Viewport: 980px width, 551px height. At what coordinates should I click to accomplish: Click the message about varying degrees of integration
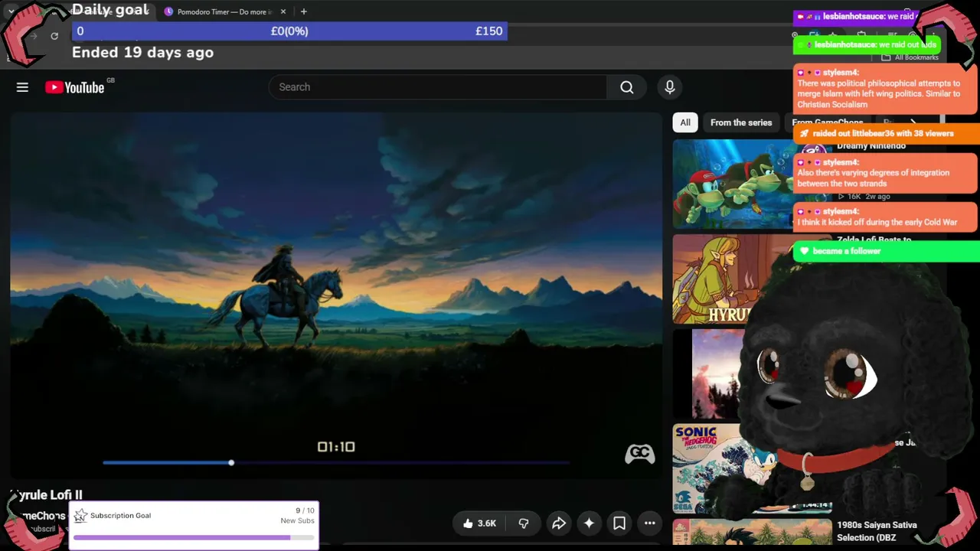[885, 173]
